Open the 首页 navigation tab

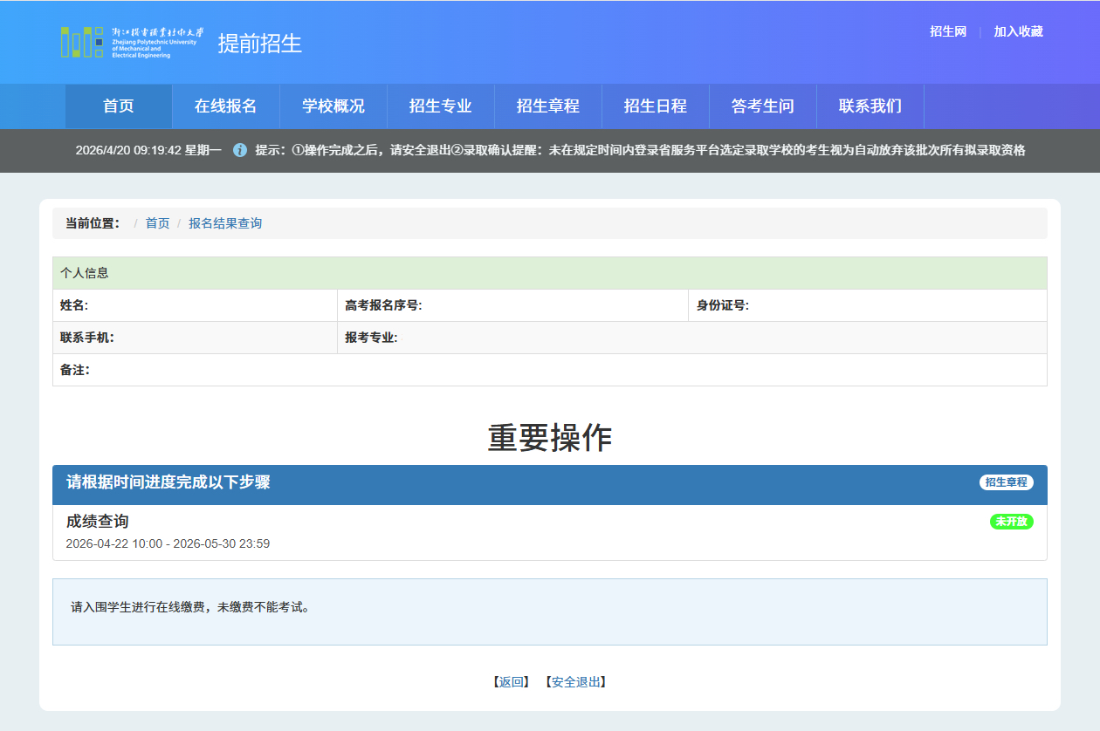[x=119, y=106]
